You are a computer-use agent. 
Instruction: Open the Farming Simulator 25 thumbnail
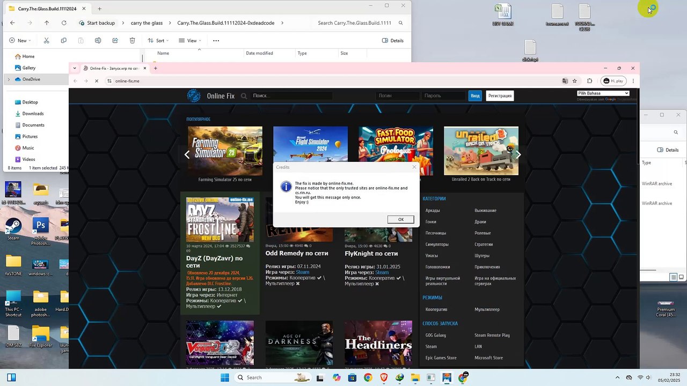pyautogui.click(x=225, y=151)
